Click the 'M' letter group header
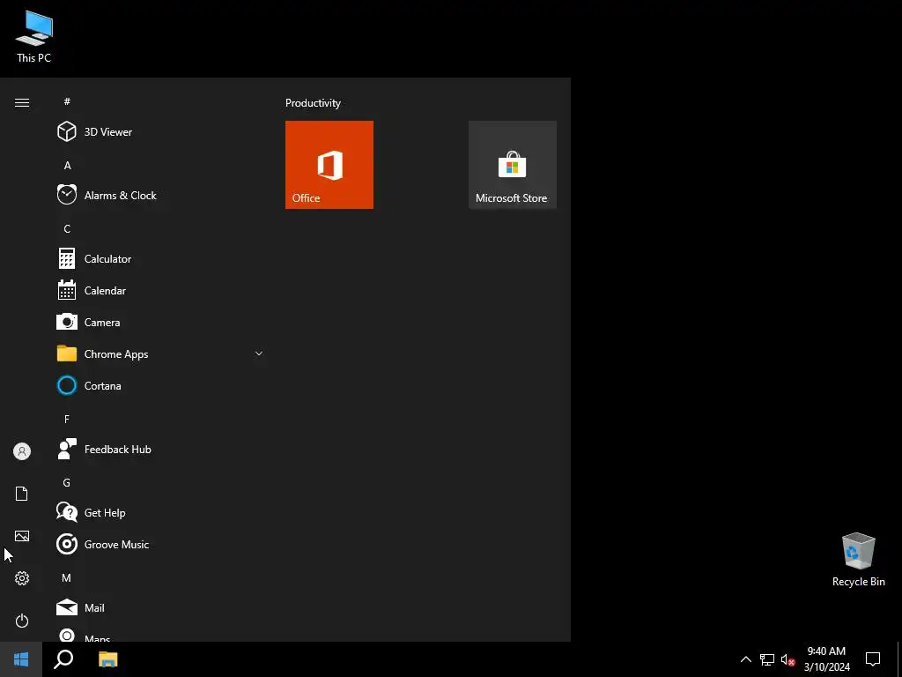Viewport: 902px width, 677px height. tap(67, 578)
